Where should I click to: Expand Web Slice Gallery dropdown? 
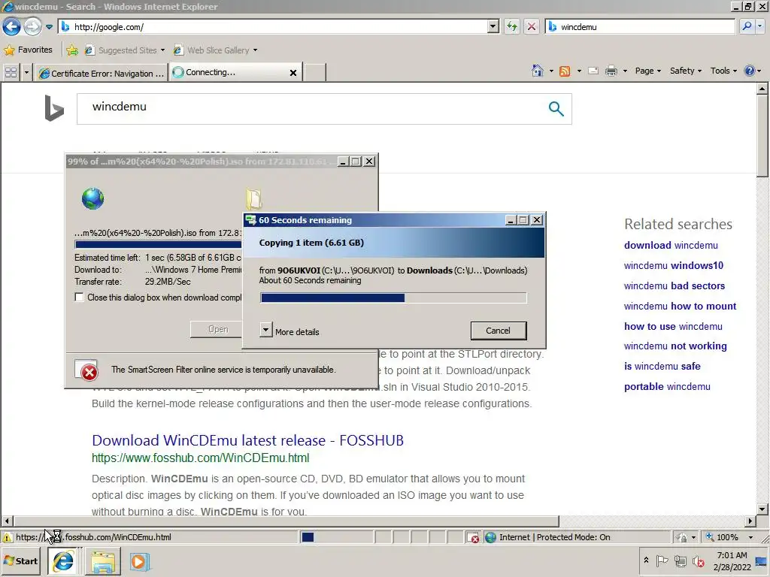click(255, 50)
